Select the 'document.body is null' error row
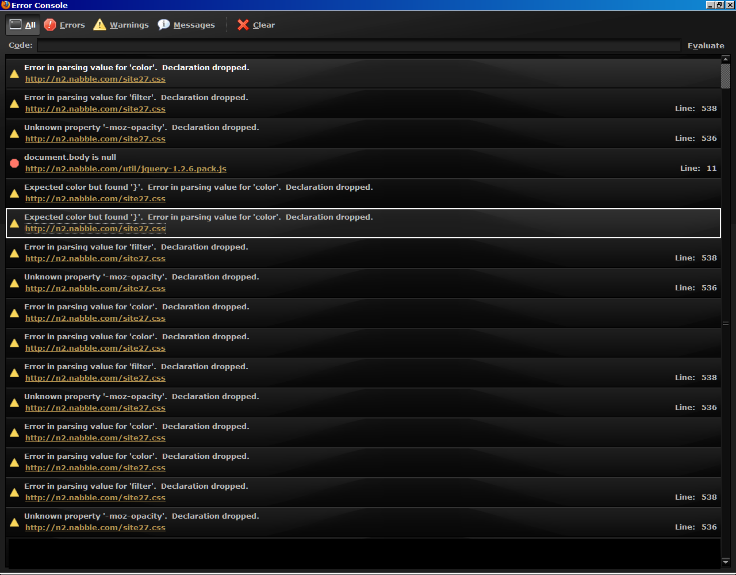 click(x=362, y=163)
